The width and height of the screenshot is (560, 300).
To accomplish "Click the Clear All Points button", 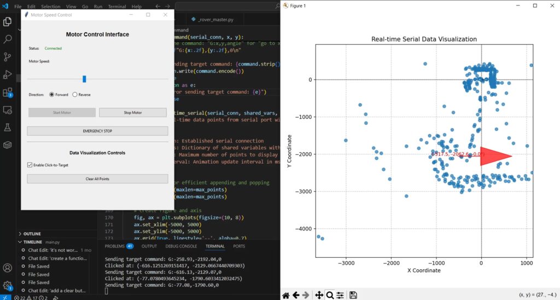I will [x=97, y=179].
